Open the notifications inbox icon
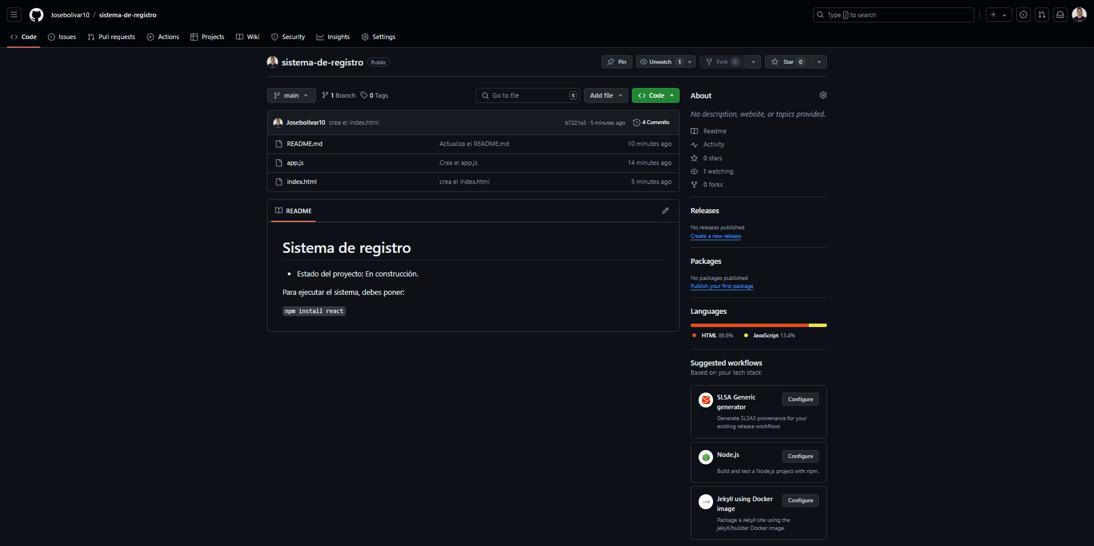 [x=1060, y=15]
